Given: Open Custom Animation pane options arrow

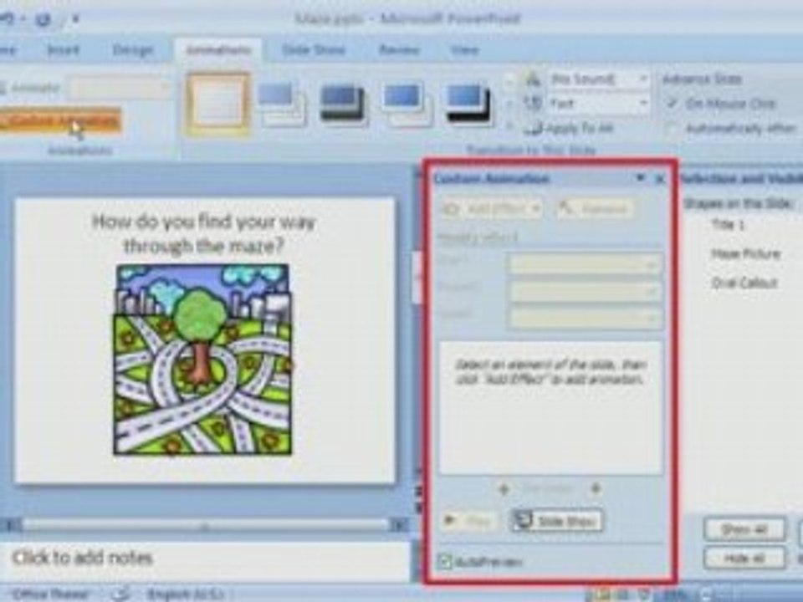Looking at the screenshot, I should tap(640, 178).
